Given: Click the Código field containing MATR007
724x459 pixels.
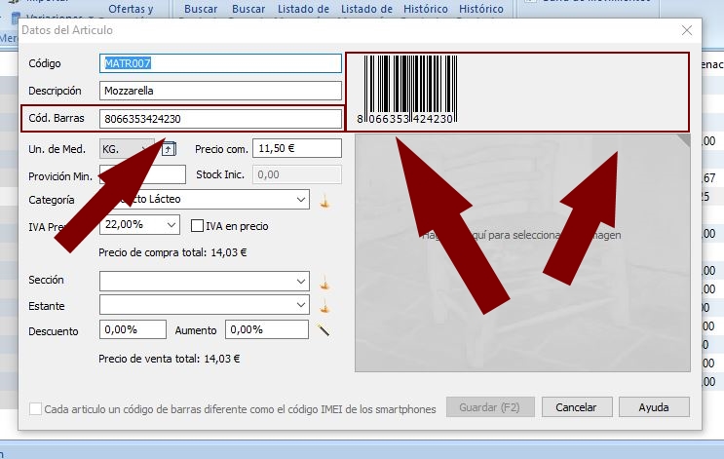Looking at the screenshot, I should click(220, 63).
